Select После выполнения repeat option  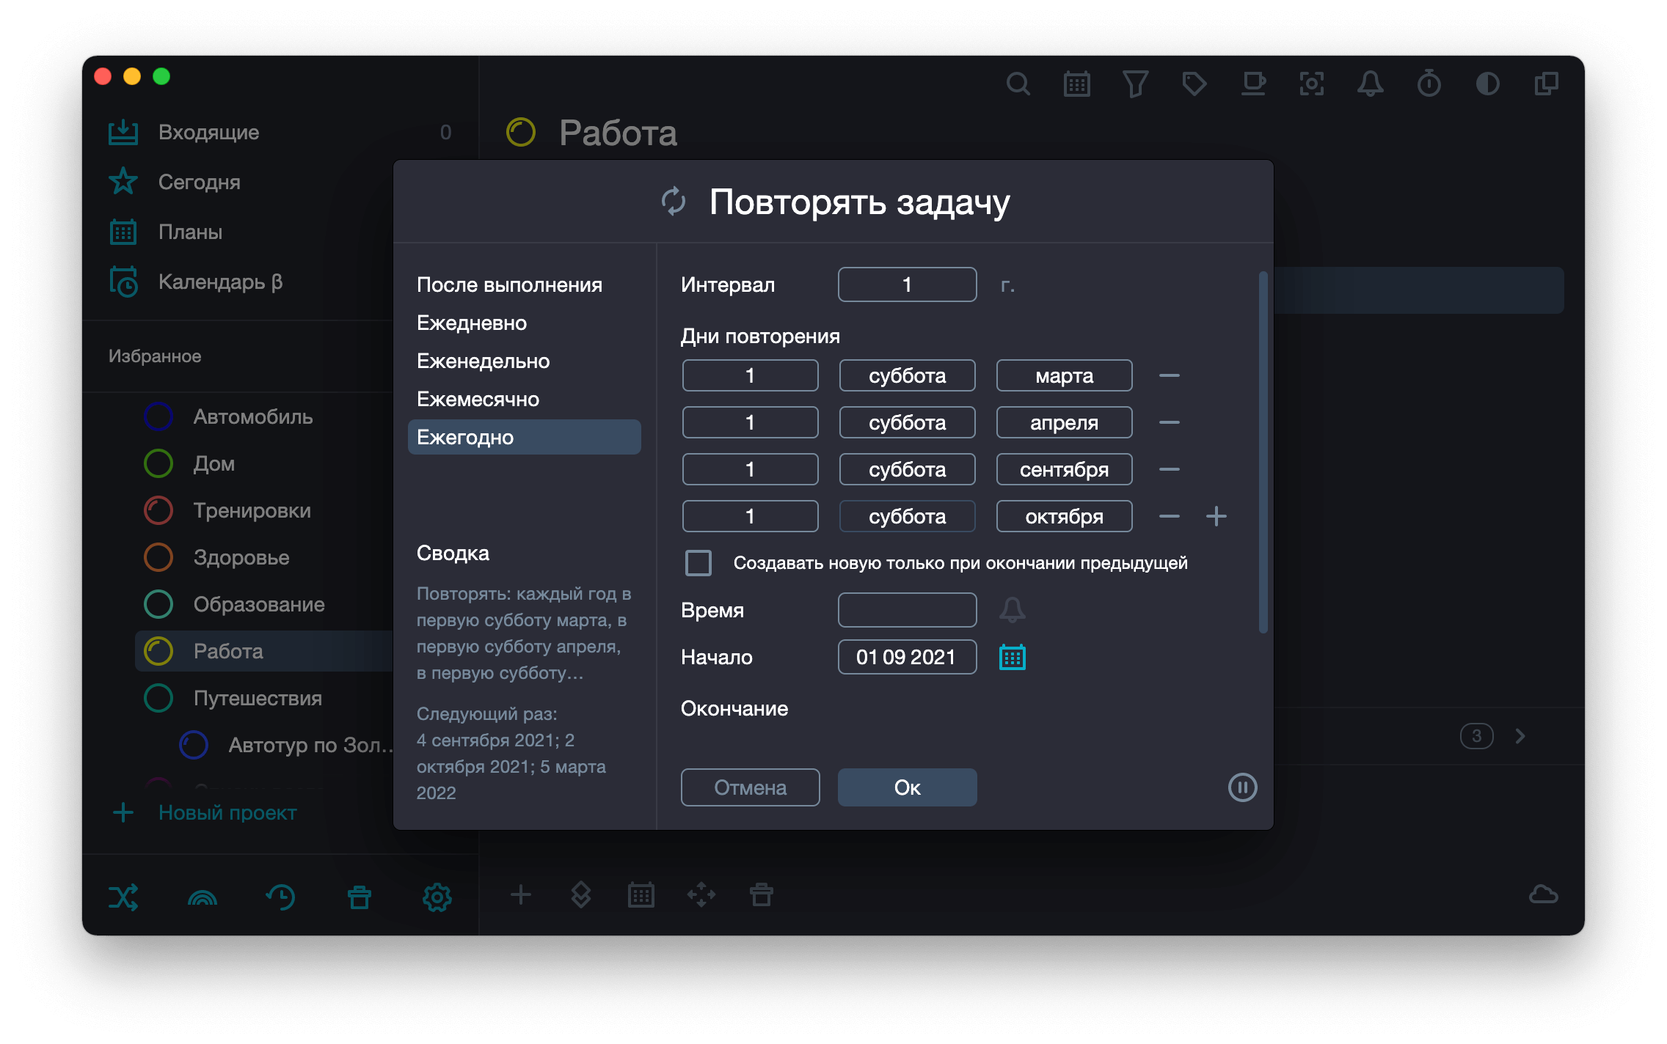click(x=509, y=284)
